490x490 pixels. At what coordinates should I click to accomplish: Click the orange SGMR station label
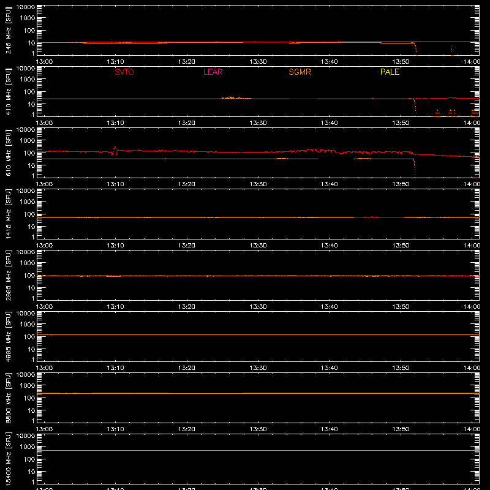click(x=300, y=72)
